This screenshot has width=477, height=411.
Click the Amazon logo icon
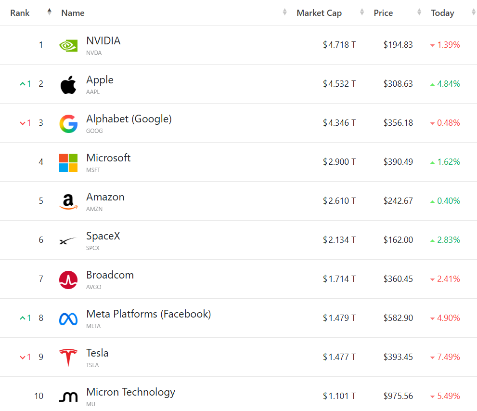coord(68,201)
